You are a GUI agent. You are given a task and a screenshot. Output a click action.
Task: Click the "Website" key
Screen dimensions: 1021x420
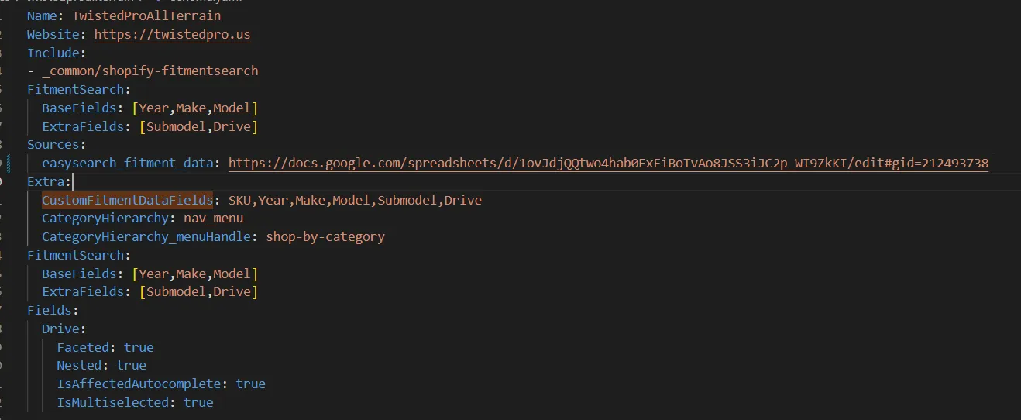pos(56,35)
